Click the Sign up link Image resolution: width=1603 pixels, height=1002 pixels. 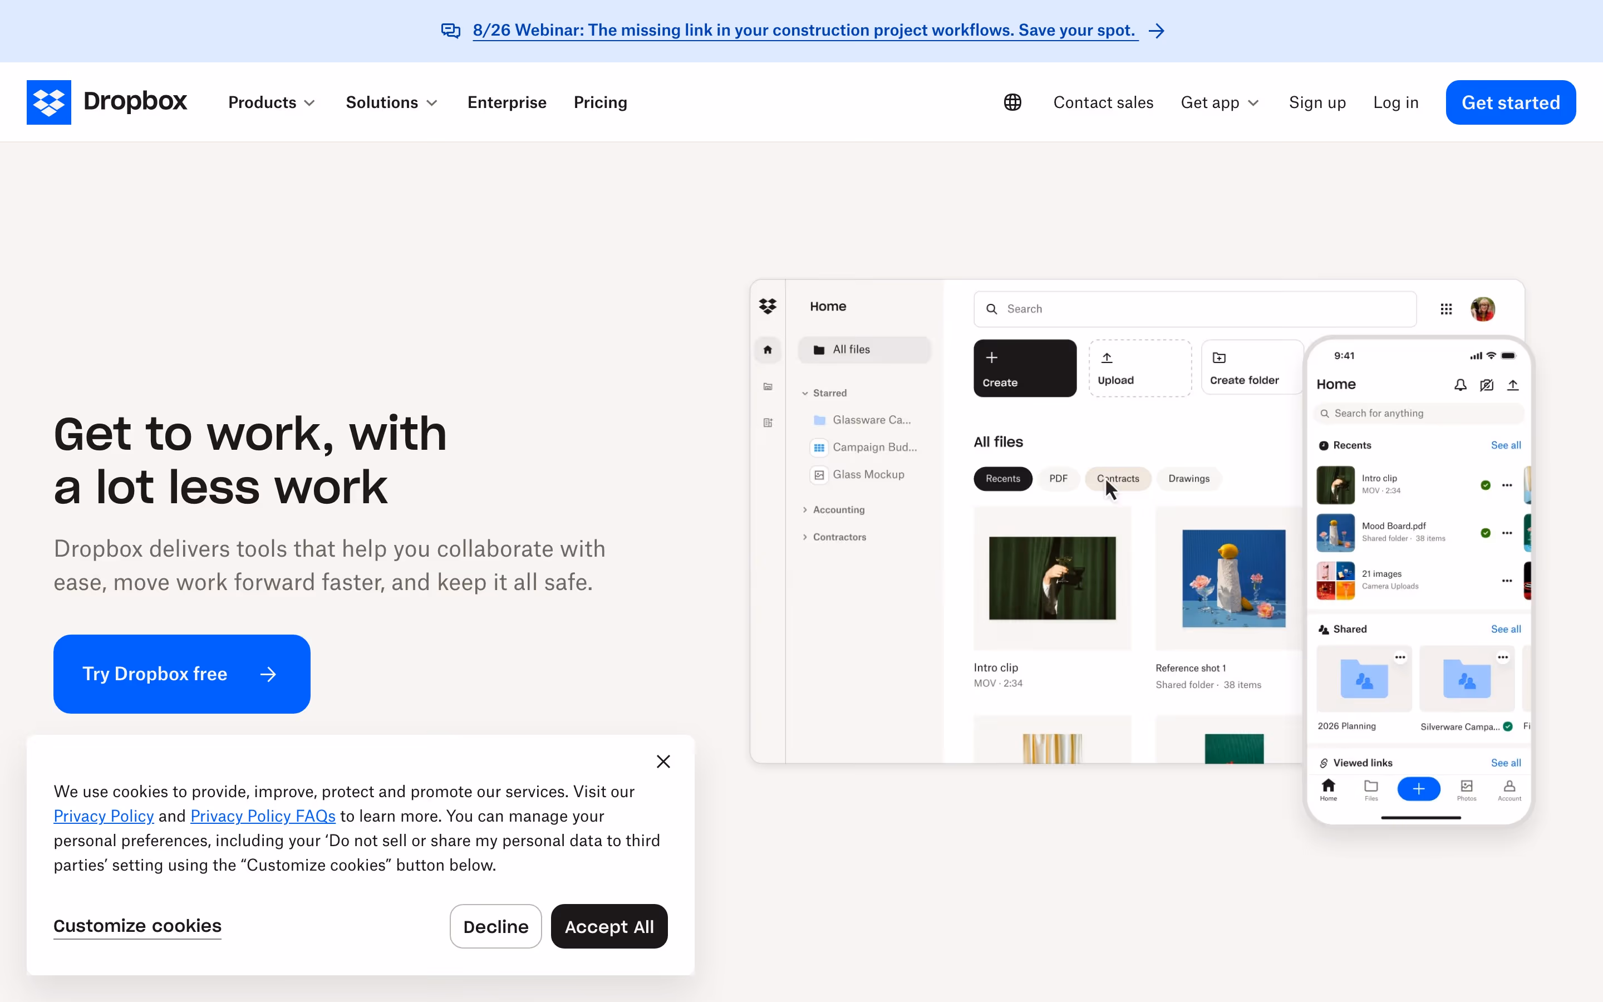tap(1317, 103)
